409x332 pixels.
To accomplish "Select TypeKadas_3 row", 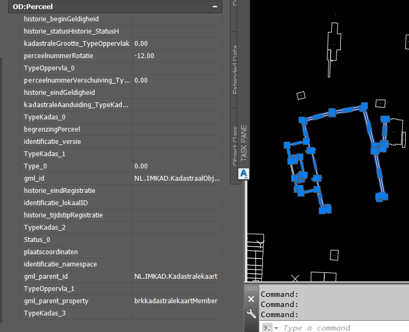I will point(121,313).
